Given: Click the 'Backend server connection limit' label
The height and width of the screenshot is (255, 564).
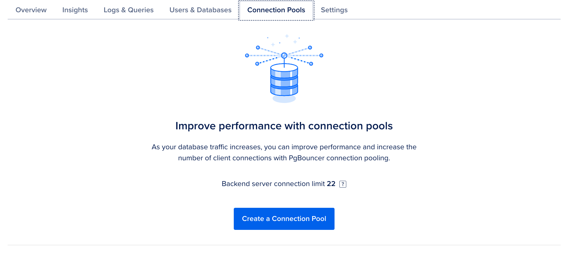Looking at the screenshot, I should tap(273, 184).
